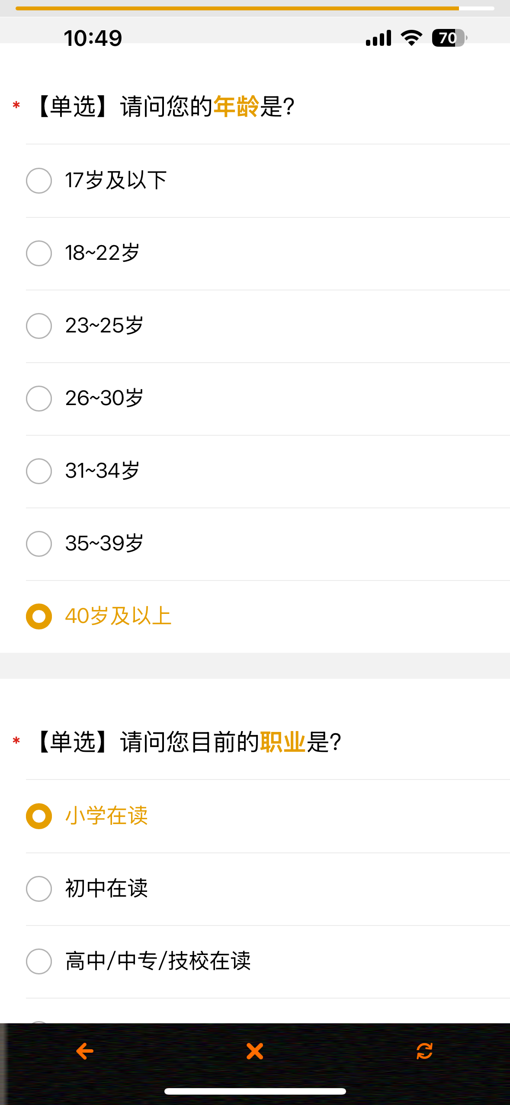Choose 高中/中专/技校在读 occupation option
510x1105 pixels.
point(268,961)
